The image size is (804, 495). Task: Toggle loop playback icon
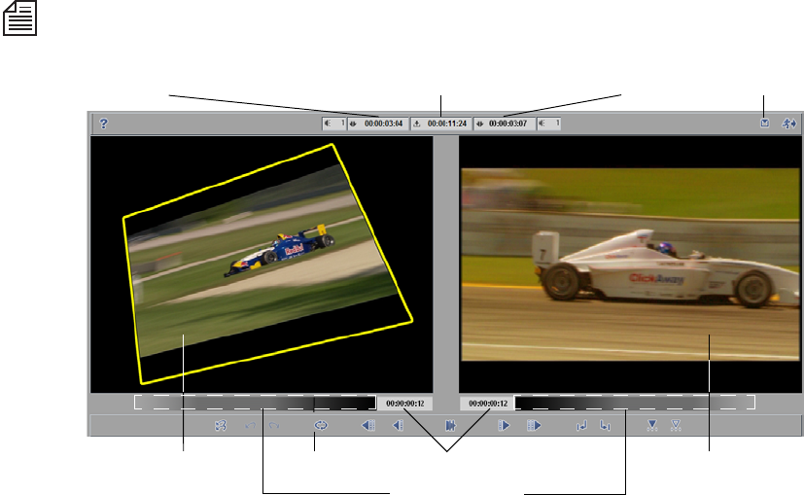tap(321, 425)
